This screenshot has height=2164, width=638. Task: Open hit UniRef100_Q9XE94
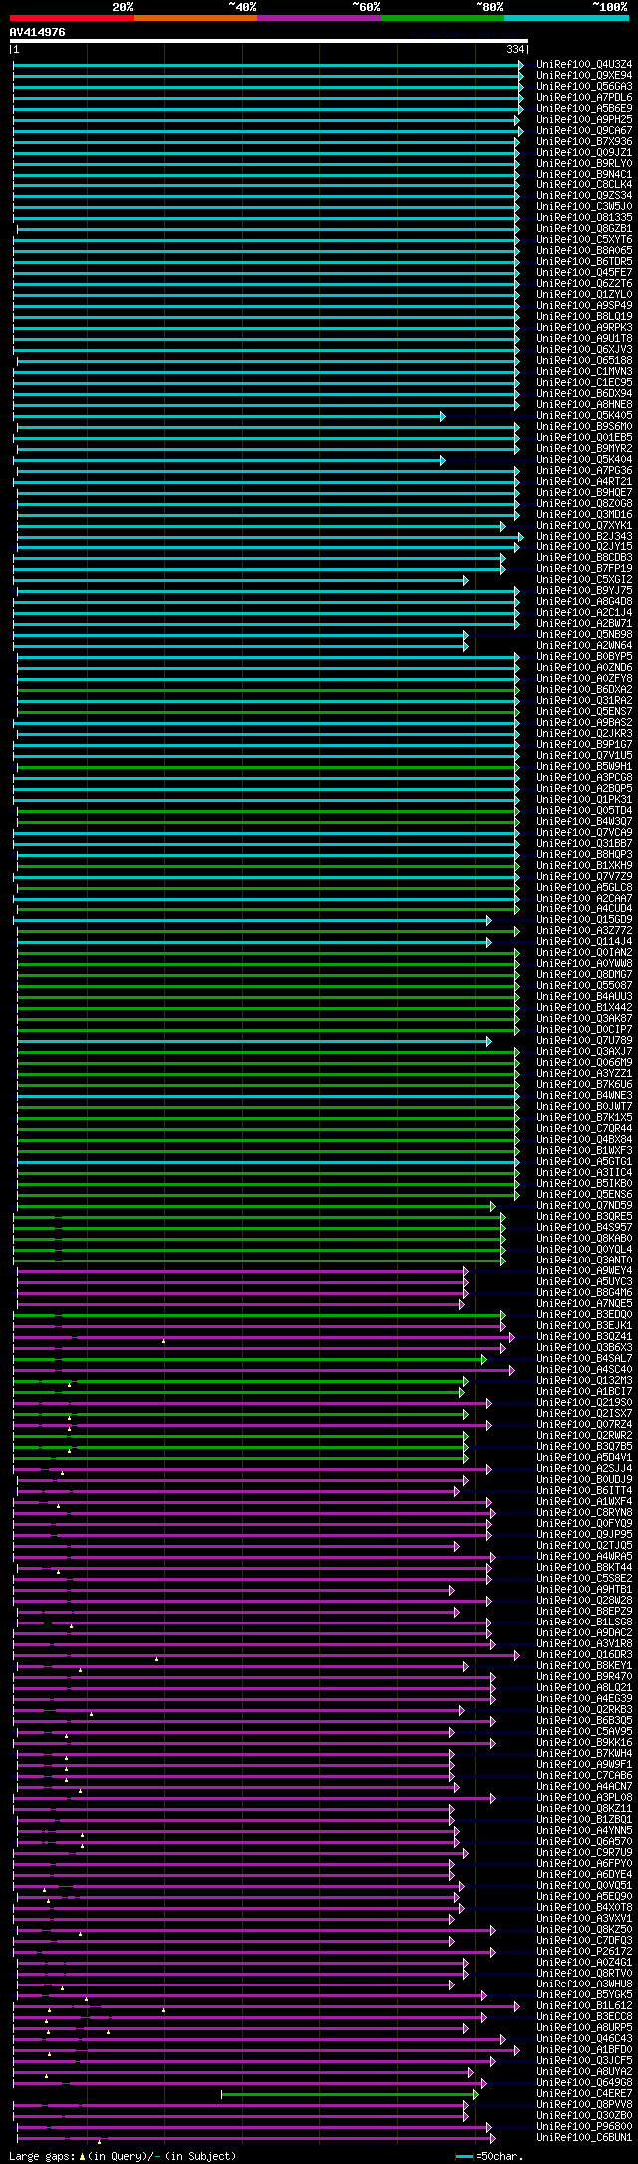coord(584,75)
